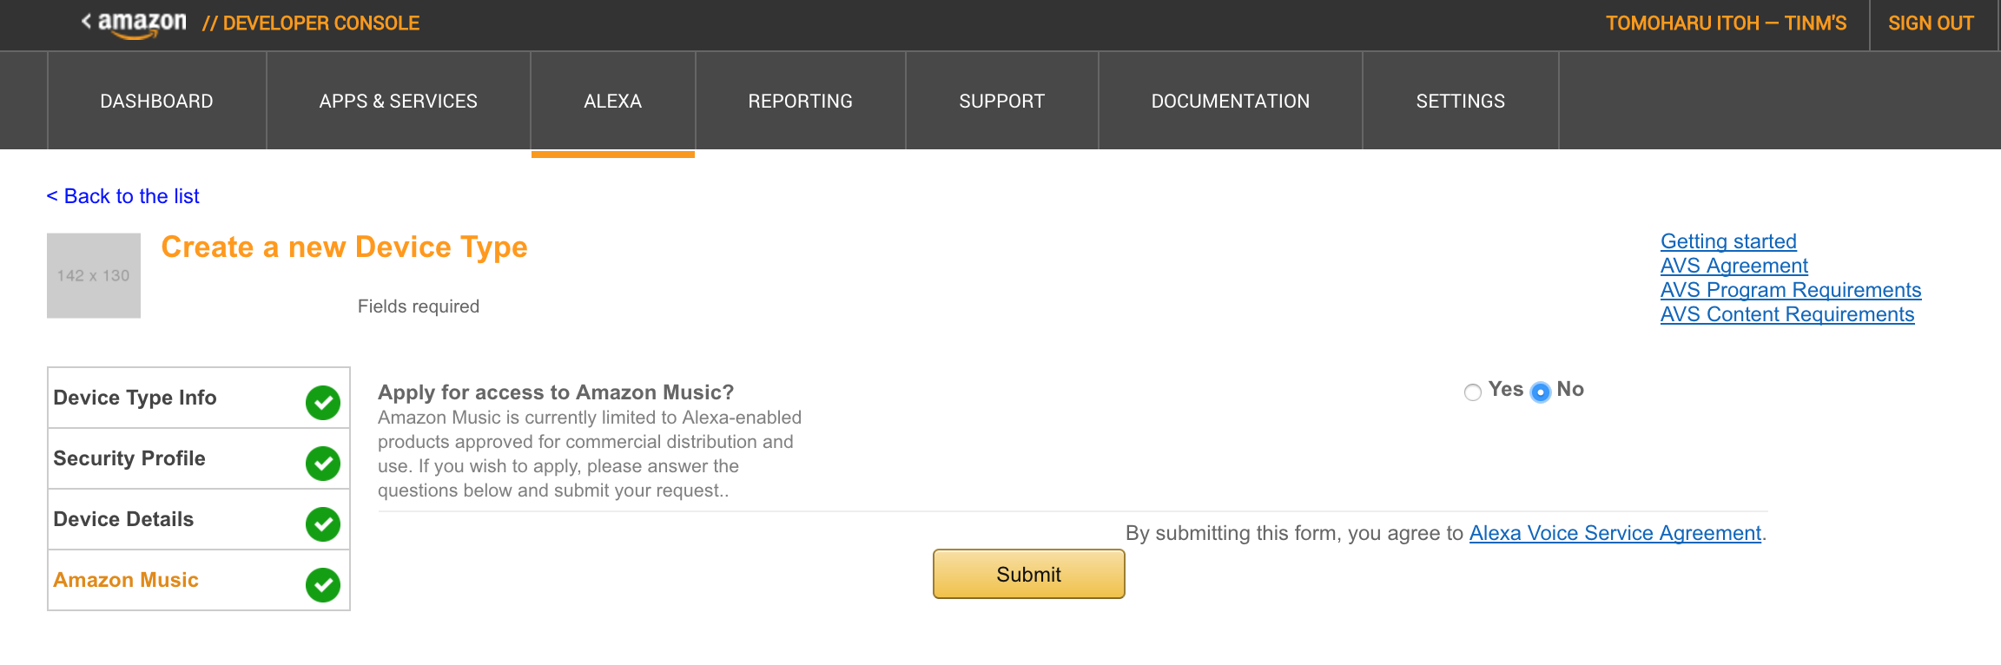Open AVS Content Requirements link
This screenshot has width=2001, height=665.
[1787, 314]
